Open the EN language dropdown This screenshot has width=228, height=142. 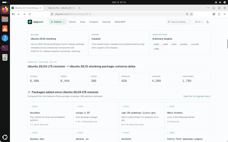199,22
